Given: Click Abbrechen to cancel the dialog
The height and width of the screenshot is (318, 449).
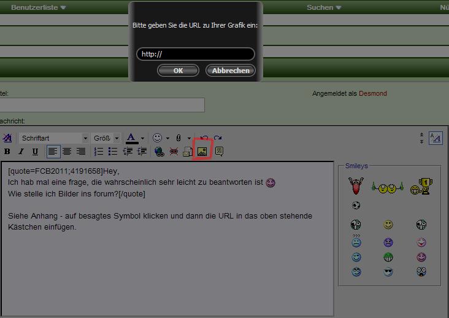Looking at the screenshot, I should pos(230,71).
